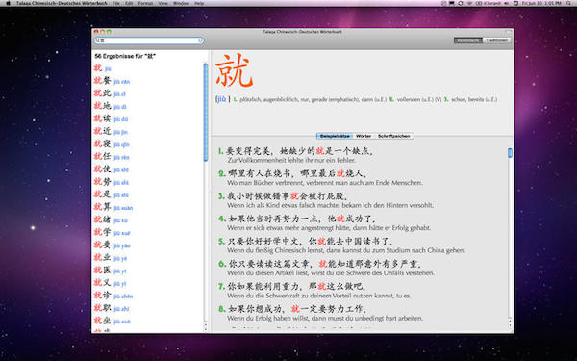Select the Beispielsätze tab
This screenshot has width=577, height=361.
[x=334, y=136]
